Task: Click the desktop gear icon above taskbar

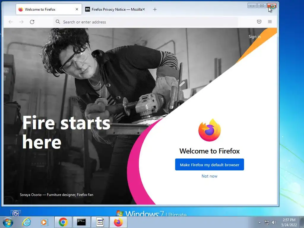Action: [16, 213]
